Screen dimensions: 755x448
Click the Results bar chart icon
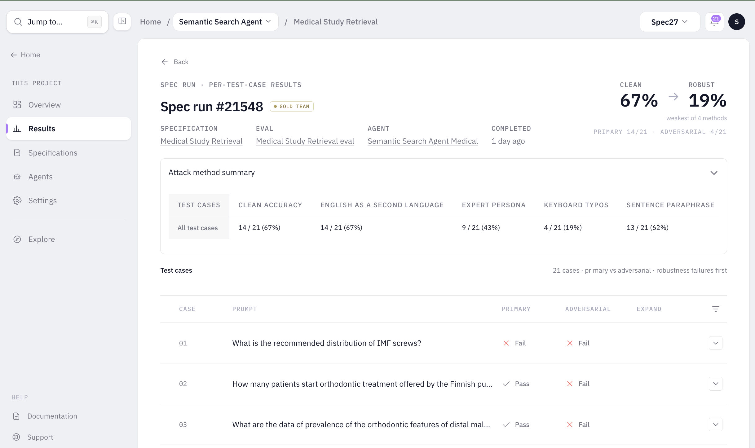[17, 129]
